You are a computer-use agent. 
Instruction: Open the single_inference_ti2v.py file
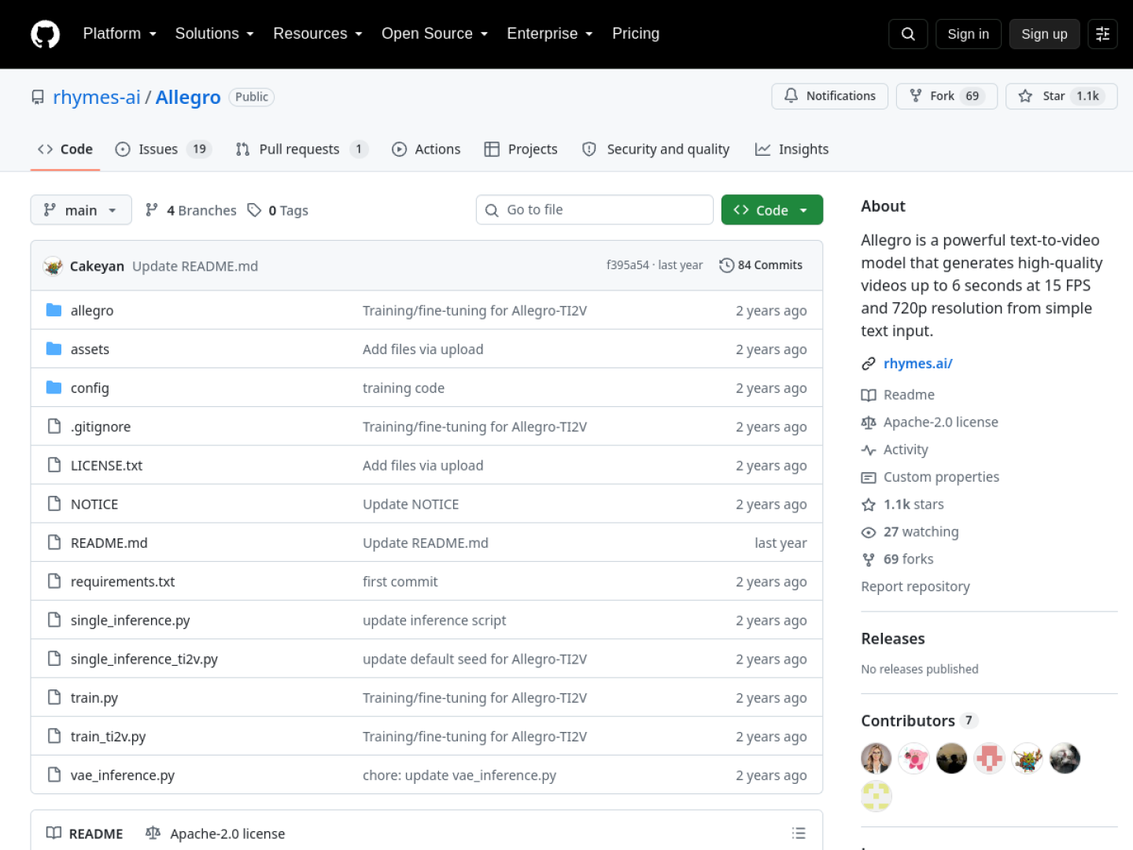[x=144, y=660]
